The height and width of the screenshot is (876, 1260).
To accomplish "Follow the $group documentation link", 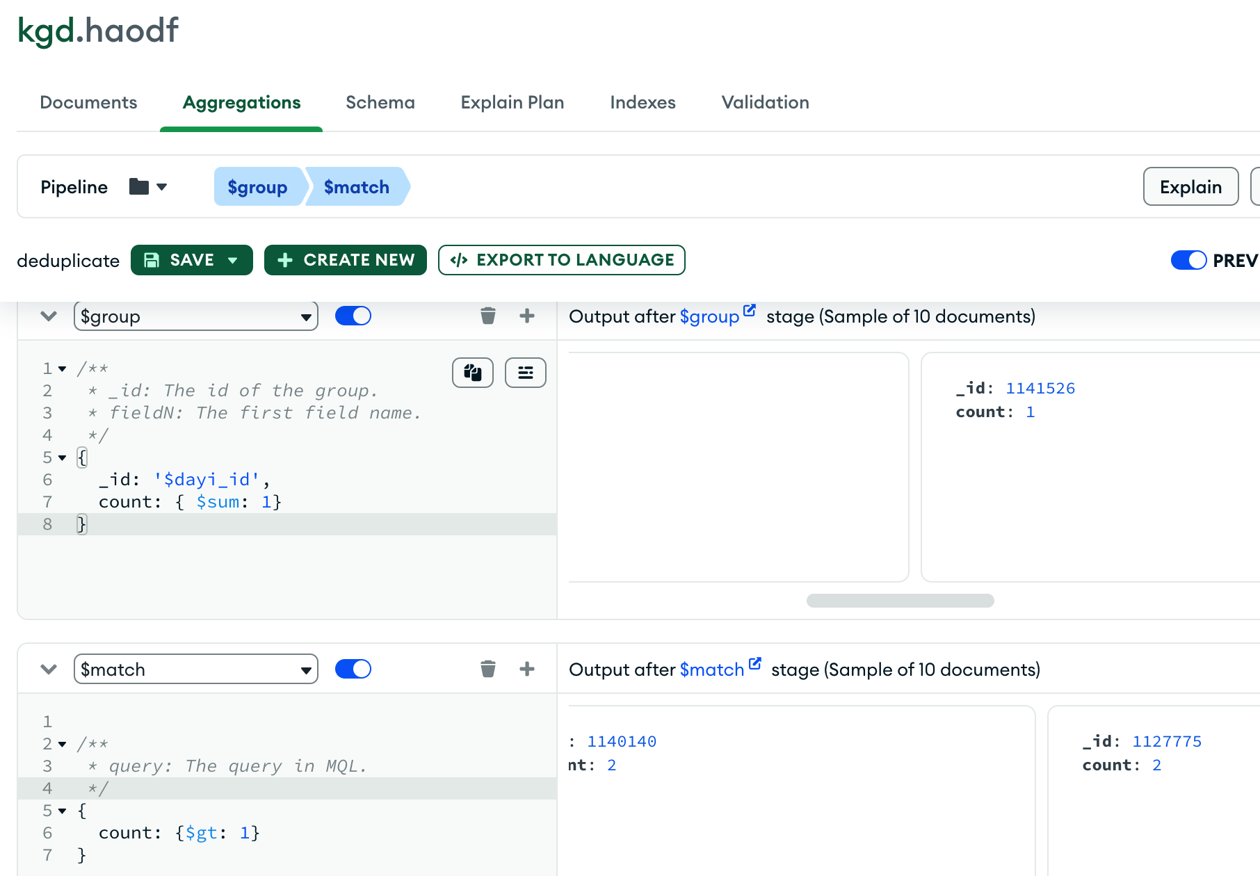I will pyautogui.click(x=709, y=317).
